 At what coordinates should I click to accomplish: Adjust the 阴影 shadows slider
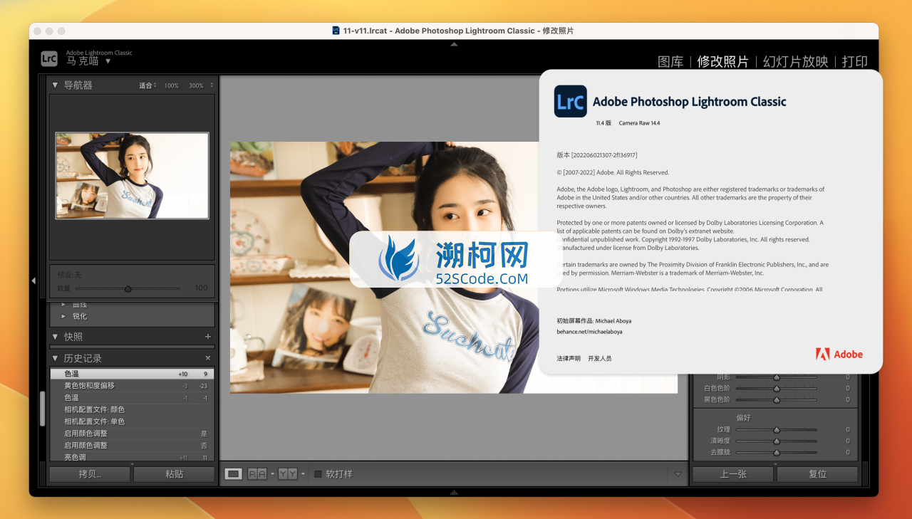(777, 377)
